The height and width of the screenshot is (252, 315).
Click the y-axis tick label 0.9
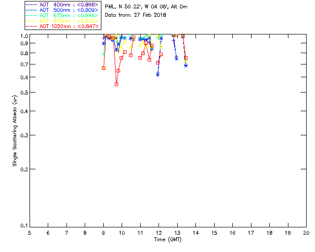(x=24, y=43)
